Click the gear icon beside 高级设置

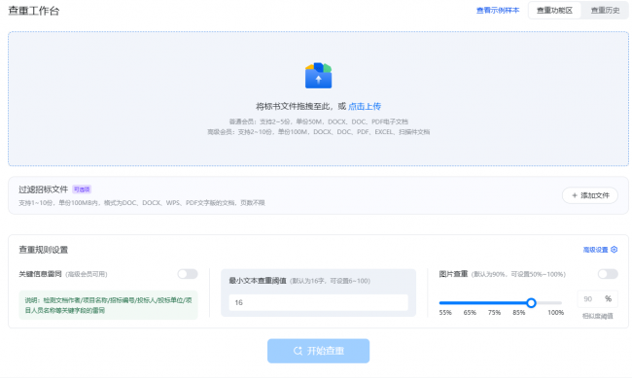pyautogui.click(x=614, y=250)
